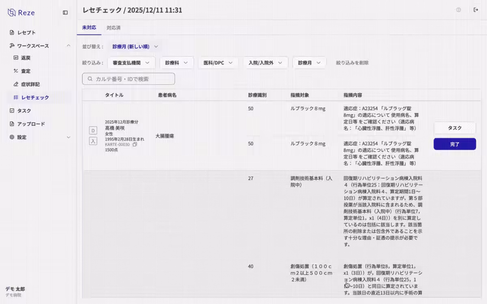This screenshot has width=487, height=304.
Task: Open the 入院/入院外 filter dropdown
Action: [x=265, y=62]
